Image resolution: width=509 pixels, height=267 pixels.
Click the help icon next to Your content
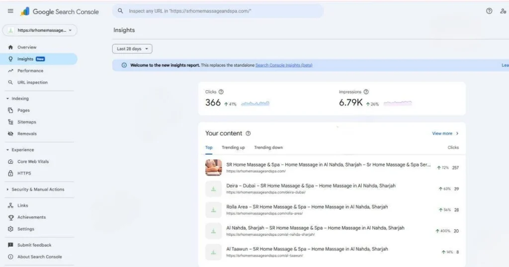tap(248, 133)
